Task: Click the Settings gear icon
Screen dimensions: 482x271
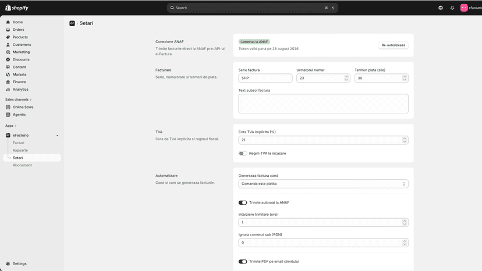Action: [8, 263]
